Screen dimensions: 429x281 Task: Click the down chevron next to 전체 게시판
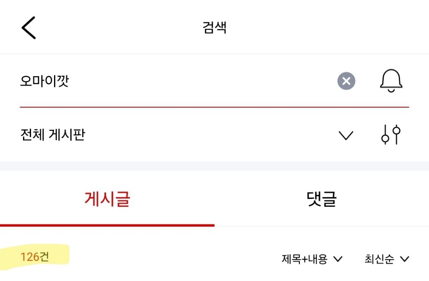pos(346,135)
